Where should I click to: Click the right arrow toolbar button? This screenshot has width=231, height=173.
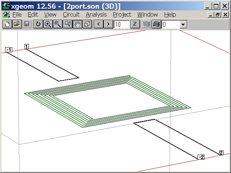tap(108, 24)
